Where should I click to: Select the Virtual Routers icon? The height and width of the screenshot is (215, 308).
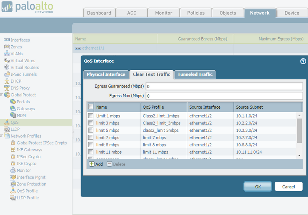click(7, 68)
